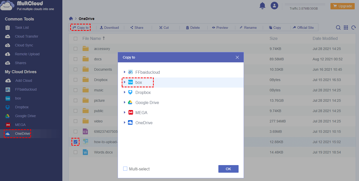Click Delete in the toolbar
The image size is (359, 181).
pos(193,28)
